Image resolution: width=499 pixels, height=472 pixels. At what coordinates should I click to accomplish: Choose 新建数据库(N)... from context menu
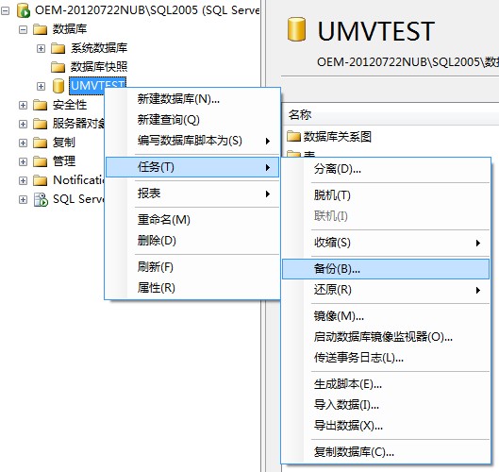point(192,99)
